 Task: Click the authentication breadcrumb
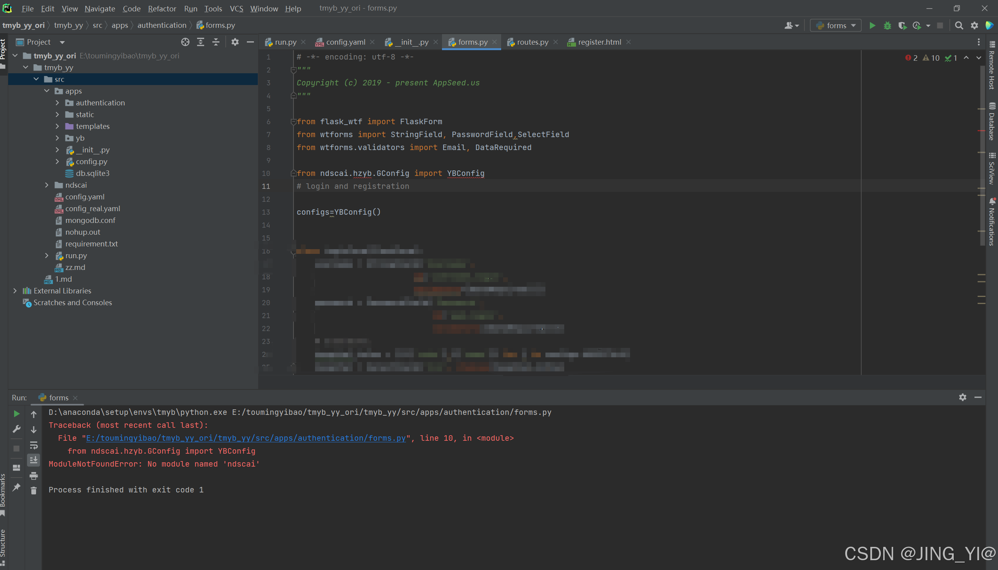[x=162, y=25]
